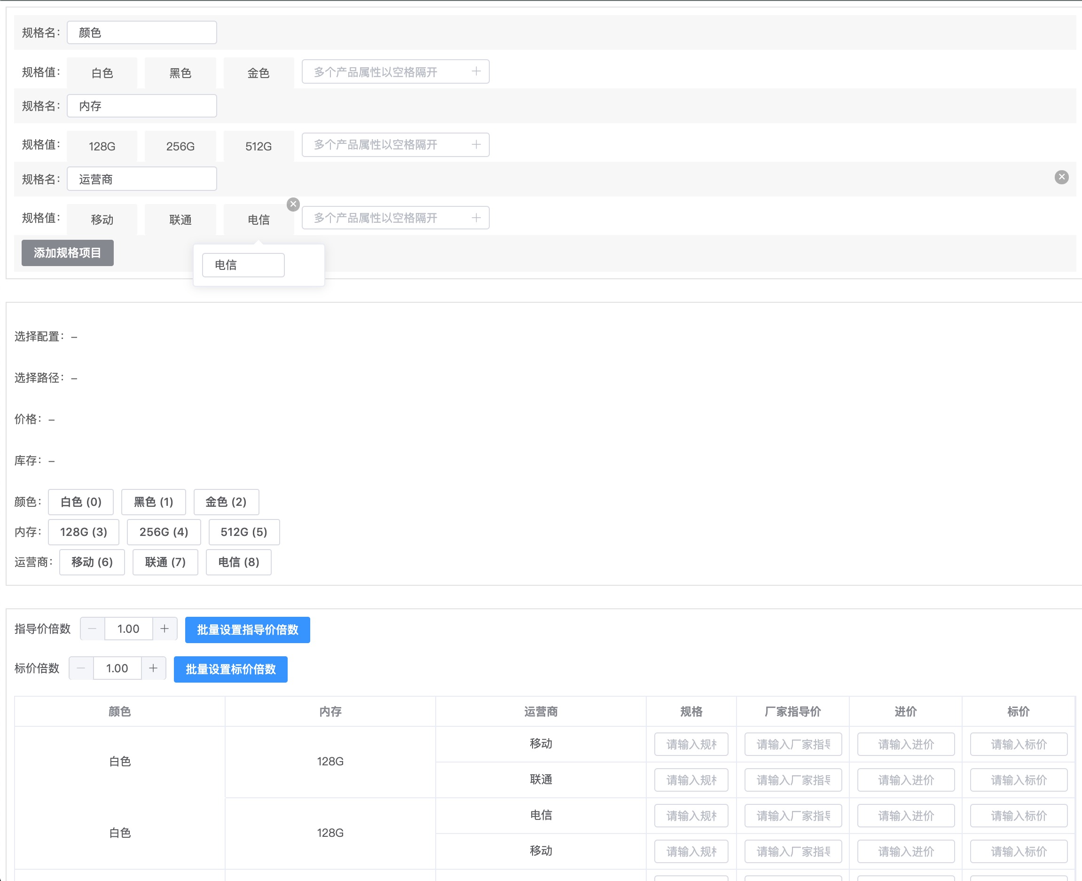Edit the 颜色 spec name field
The image size is (1082, 881).
[142, 32]
